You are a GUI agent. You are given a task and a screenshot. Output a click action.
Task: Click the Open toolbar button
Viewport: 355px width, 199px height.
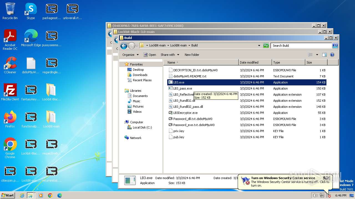tap(150, 55)
